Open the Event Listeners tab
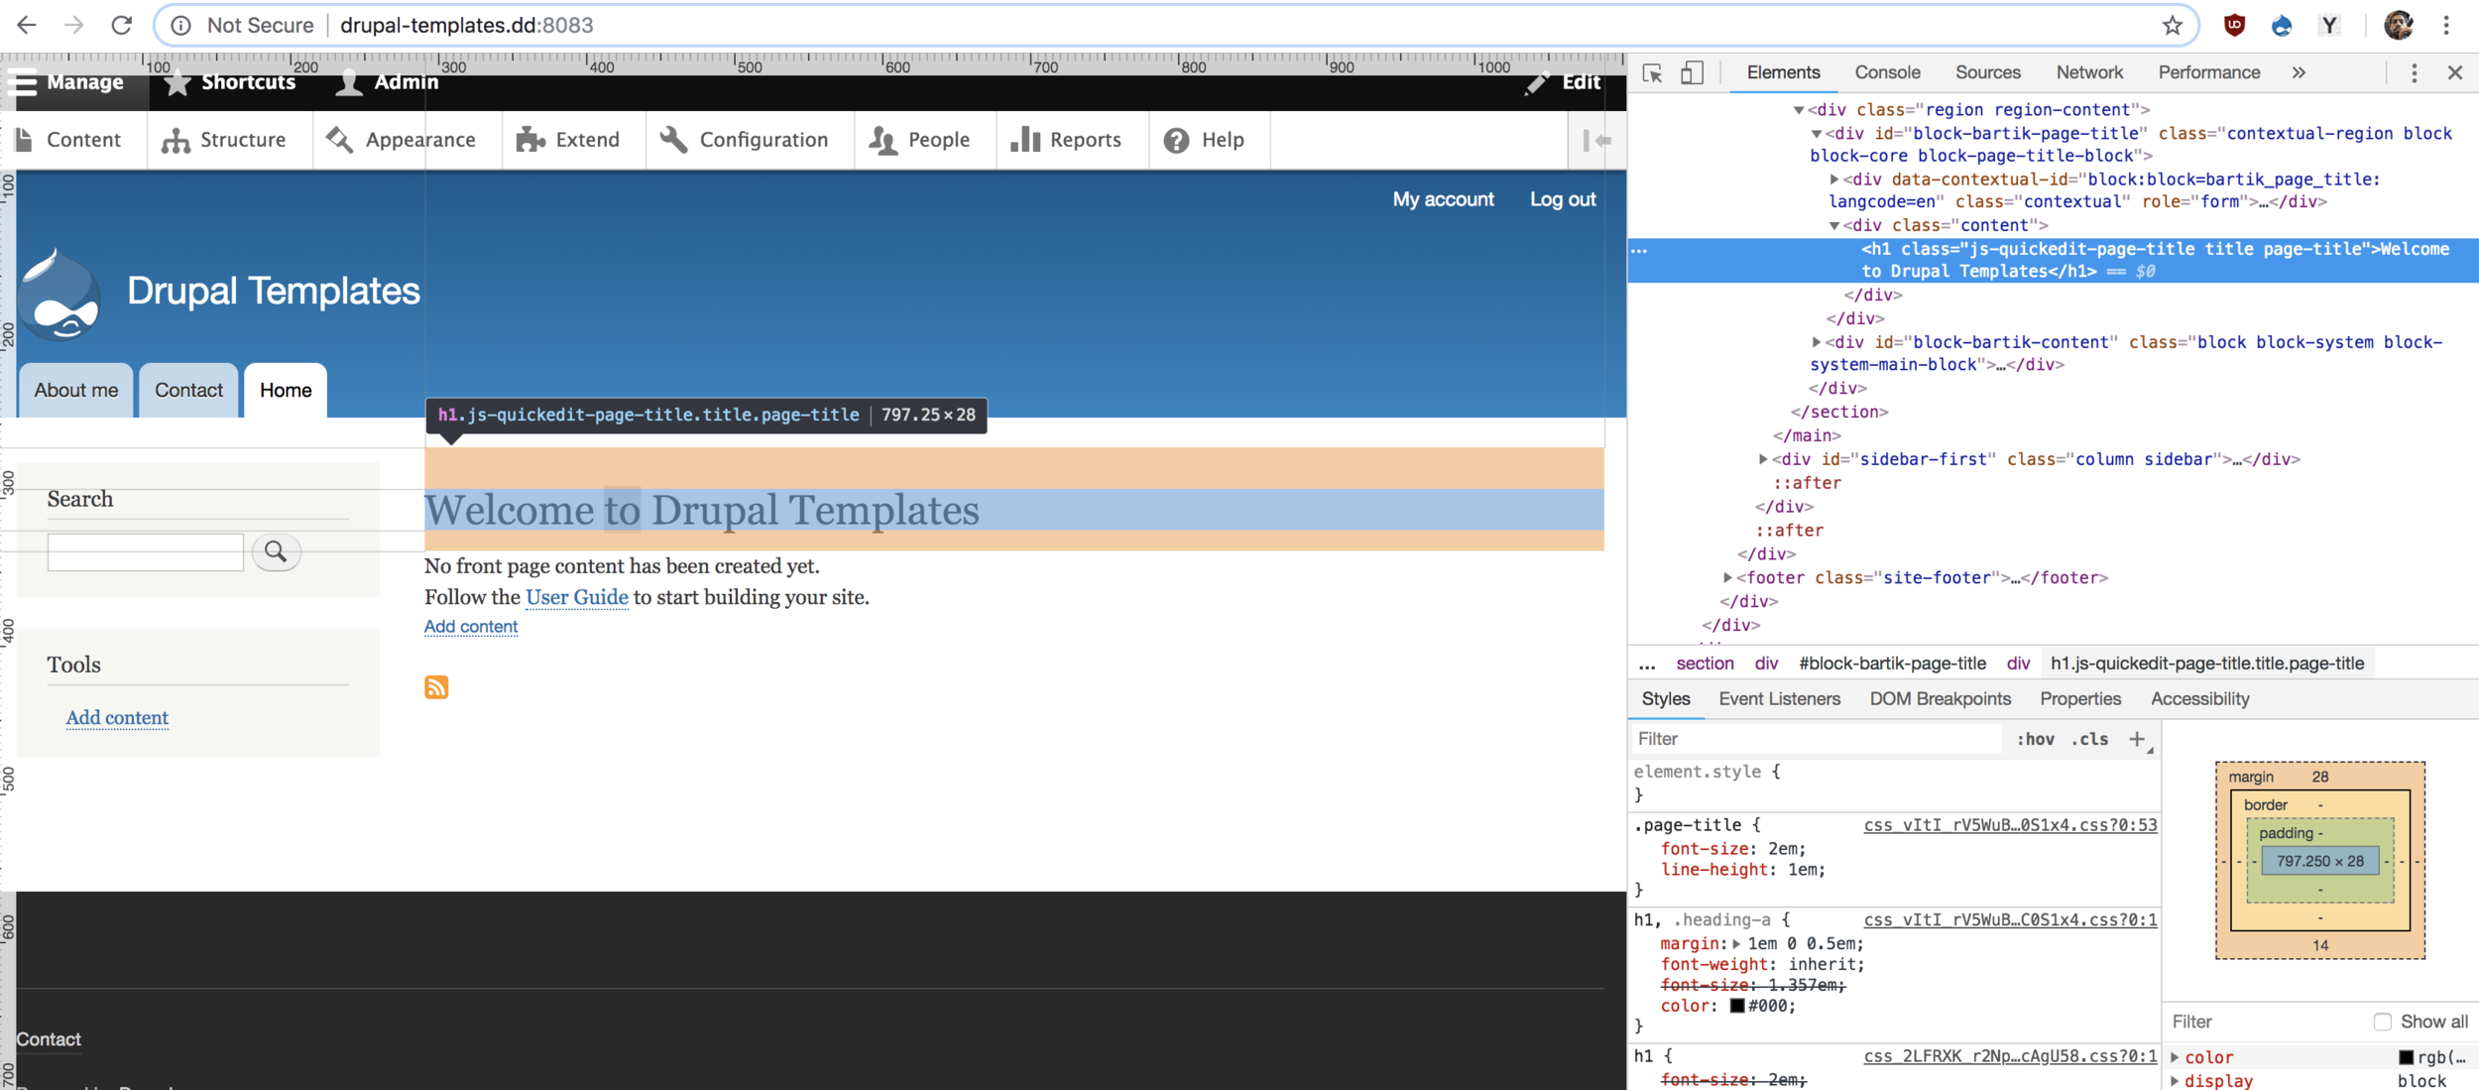This screenshot has width=2479, height=1090. coord(1779,699)
